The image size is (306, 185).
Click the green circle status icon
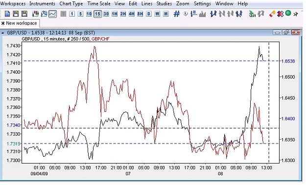(288, 13)
